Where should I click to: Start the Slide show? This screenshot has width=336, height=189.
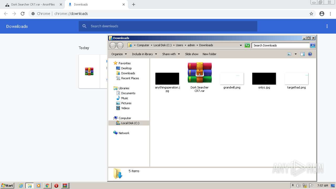[192, 54]
